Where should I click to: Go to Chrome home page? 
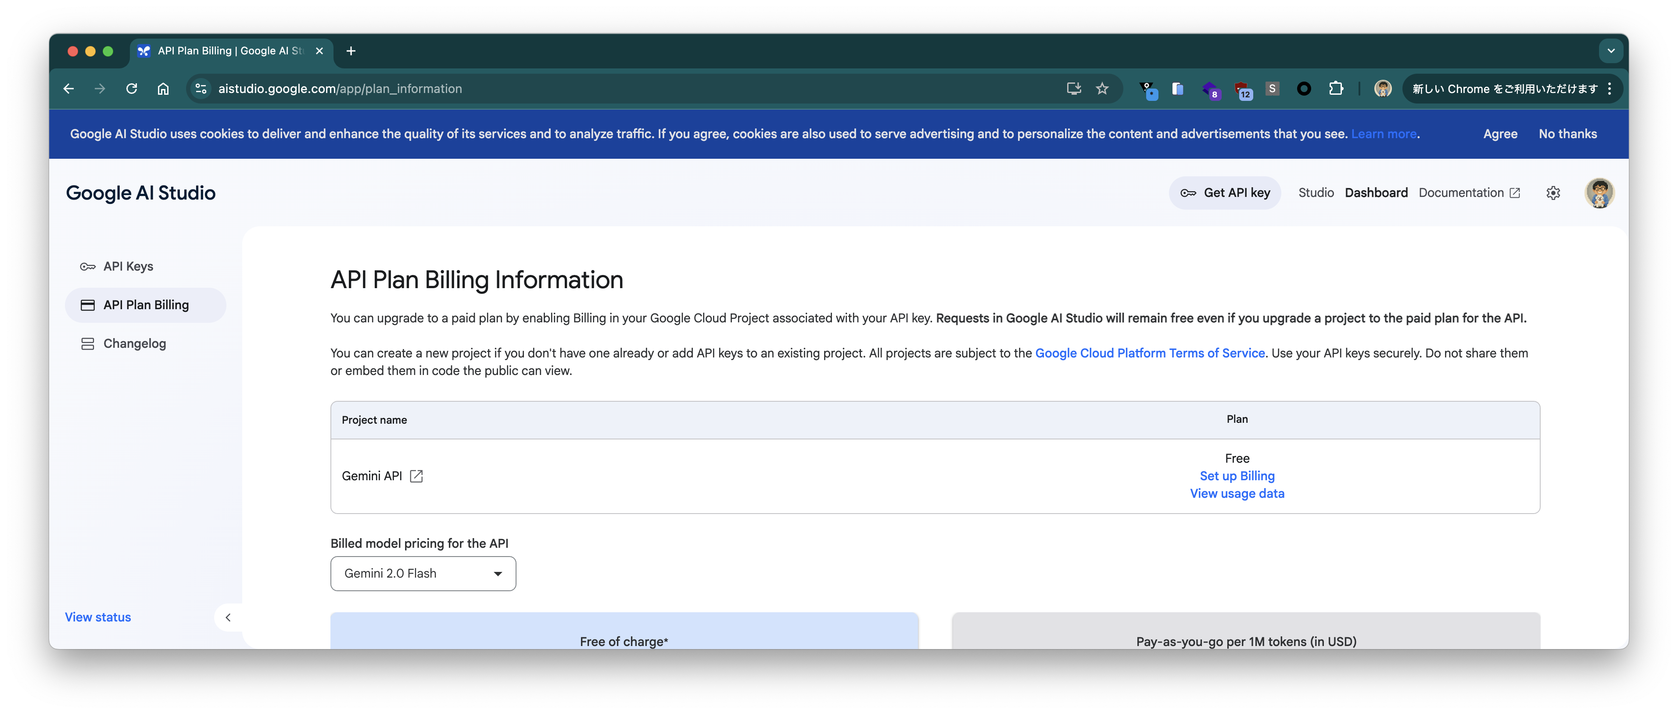click(163, 89)
